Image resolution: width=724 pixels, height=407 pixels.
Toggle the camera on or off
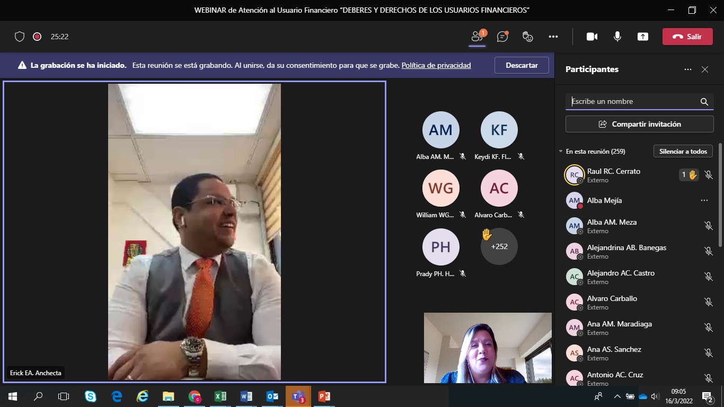[x=592, y=37]
